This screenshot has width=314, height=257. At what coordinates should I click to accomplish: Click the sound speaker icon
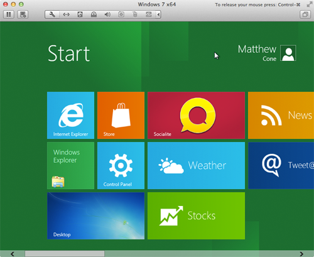(x=107, y=14)
